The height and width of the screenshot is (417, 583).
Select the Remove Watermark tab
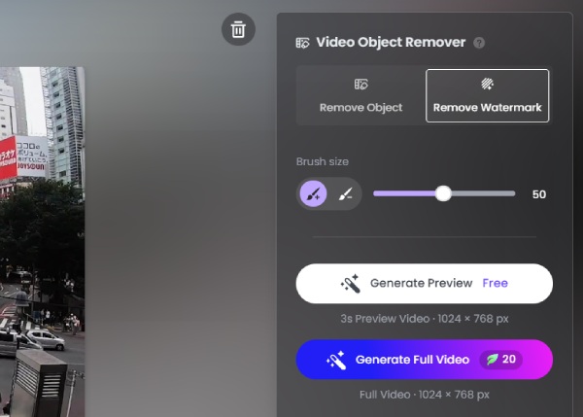[487, 96]
